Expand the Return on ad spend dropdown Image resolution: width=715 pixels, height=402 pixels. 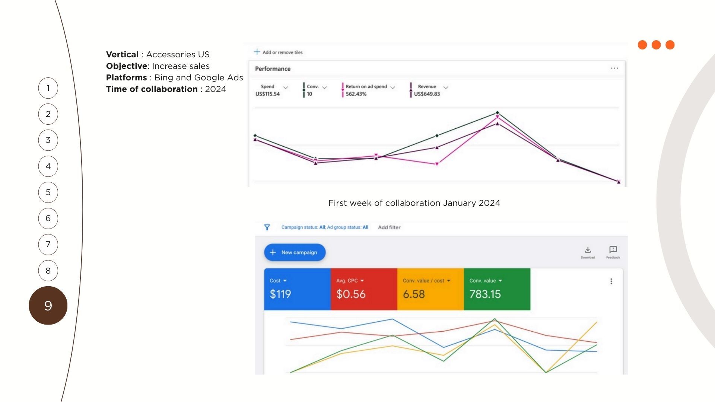coord(393,87)
